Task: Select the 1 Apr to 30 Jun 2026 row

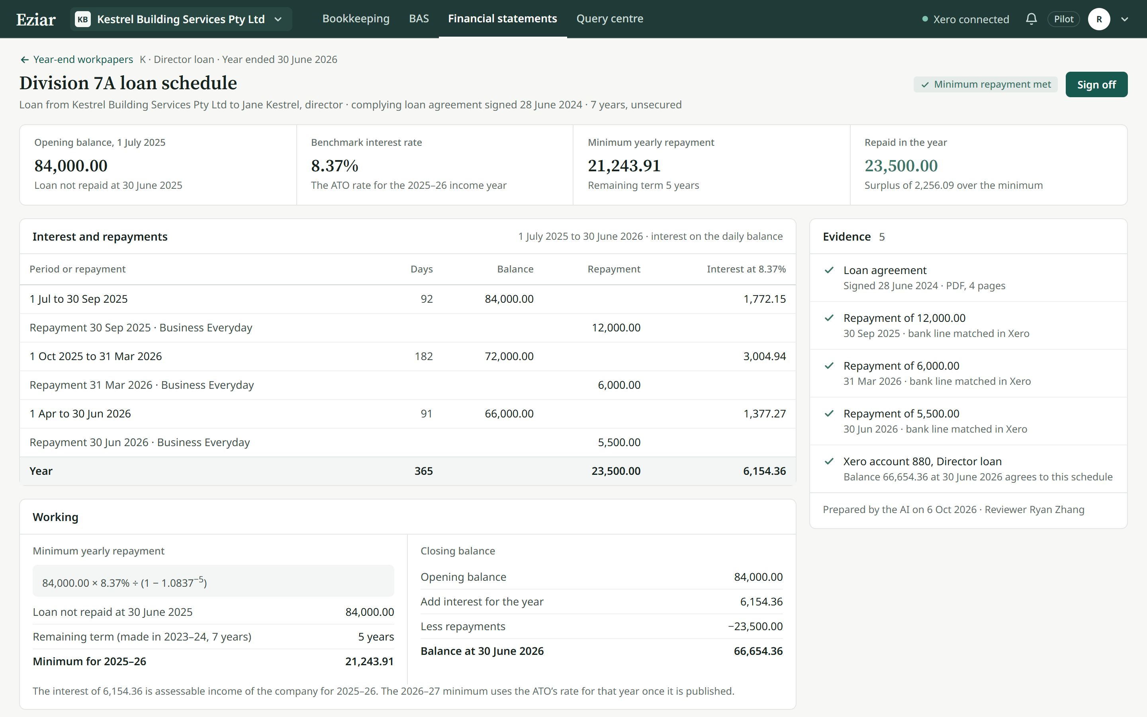Action: (407, 414)
